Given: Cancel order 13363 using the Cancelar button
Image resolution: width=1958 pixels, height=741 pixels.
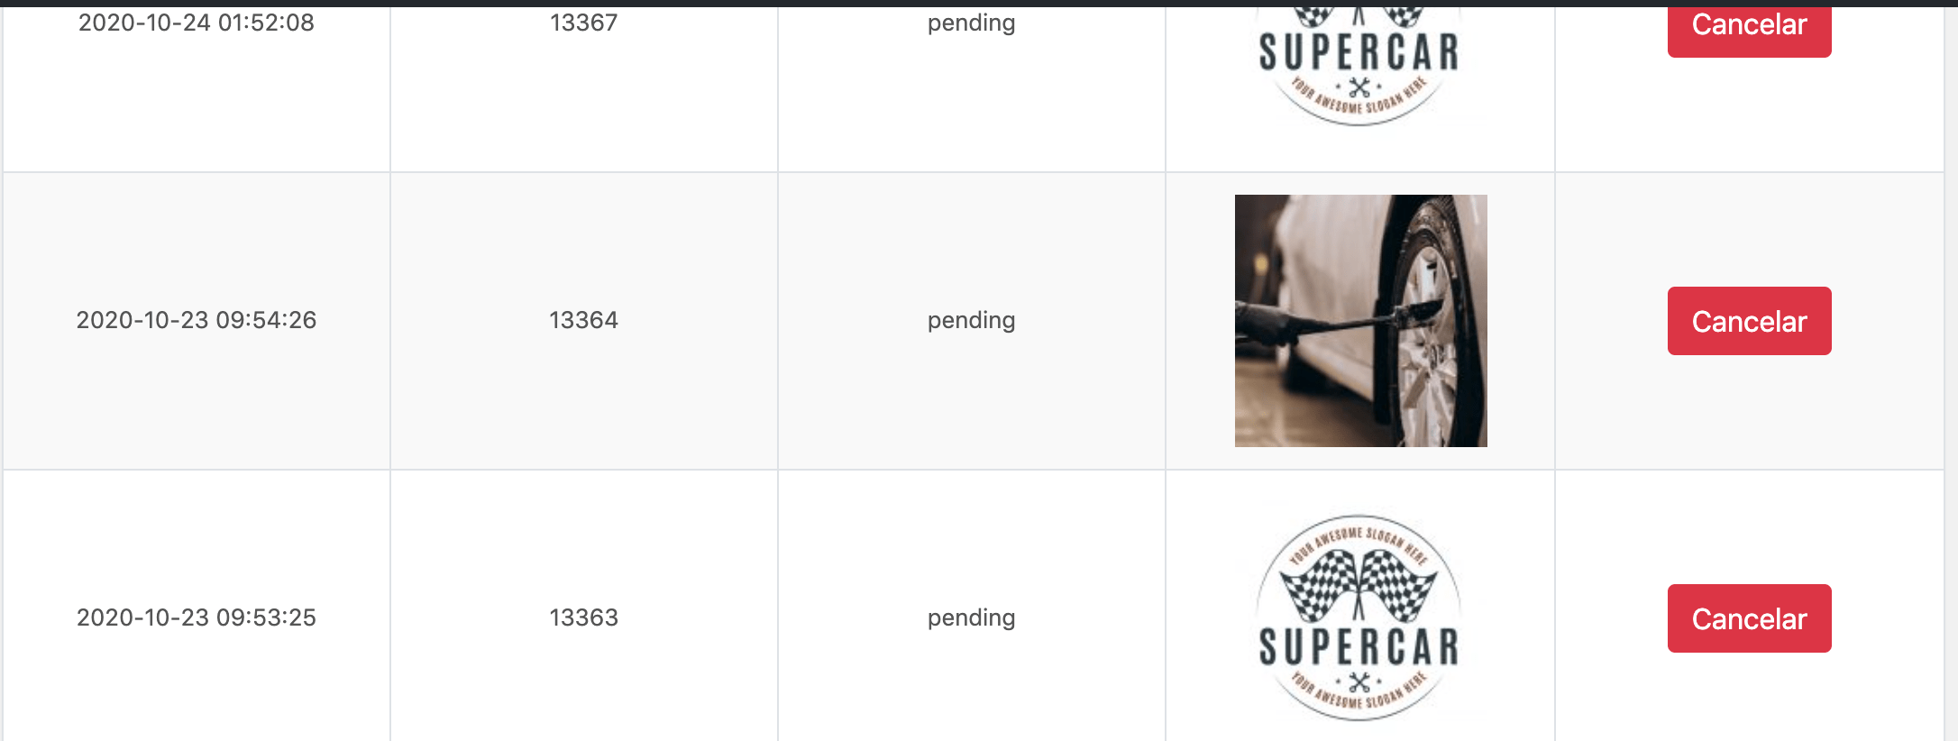Looking at the screenshot, I should [1749, 618].
